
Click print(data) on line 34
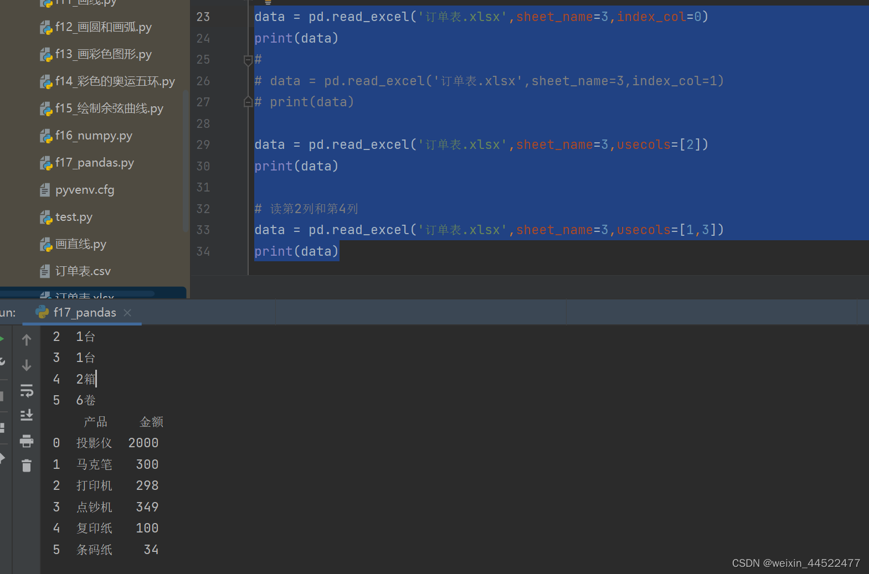pyautogui.click(x=296, y=251)
